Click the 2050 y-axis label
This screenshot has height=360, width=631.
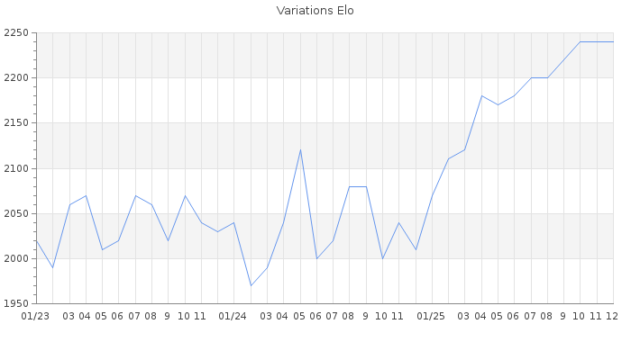point(15,214)
